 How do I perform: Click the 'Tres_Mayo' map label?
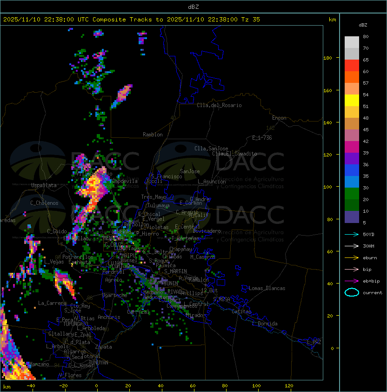point(153,197)
